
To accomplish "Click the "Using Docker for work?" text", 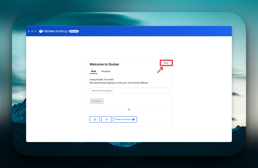I will [102, 79].
